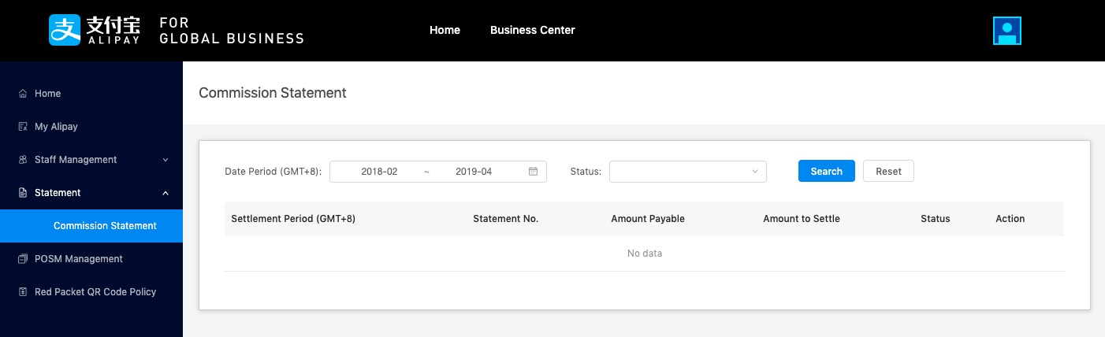Click the My Alipay sidebar icon
This screenshot has height=337, width=1105.
click(x=23, y=127)
